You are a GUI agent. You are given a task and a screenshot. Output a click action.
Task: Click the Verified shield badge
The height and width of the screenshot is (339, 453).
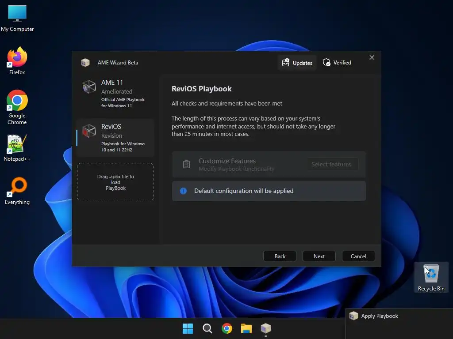tap(337, 63)
